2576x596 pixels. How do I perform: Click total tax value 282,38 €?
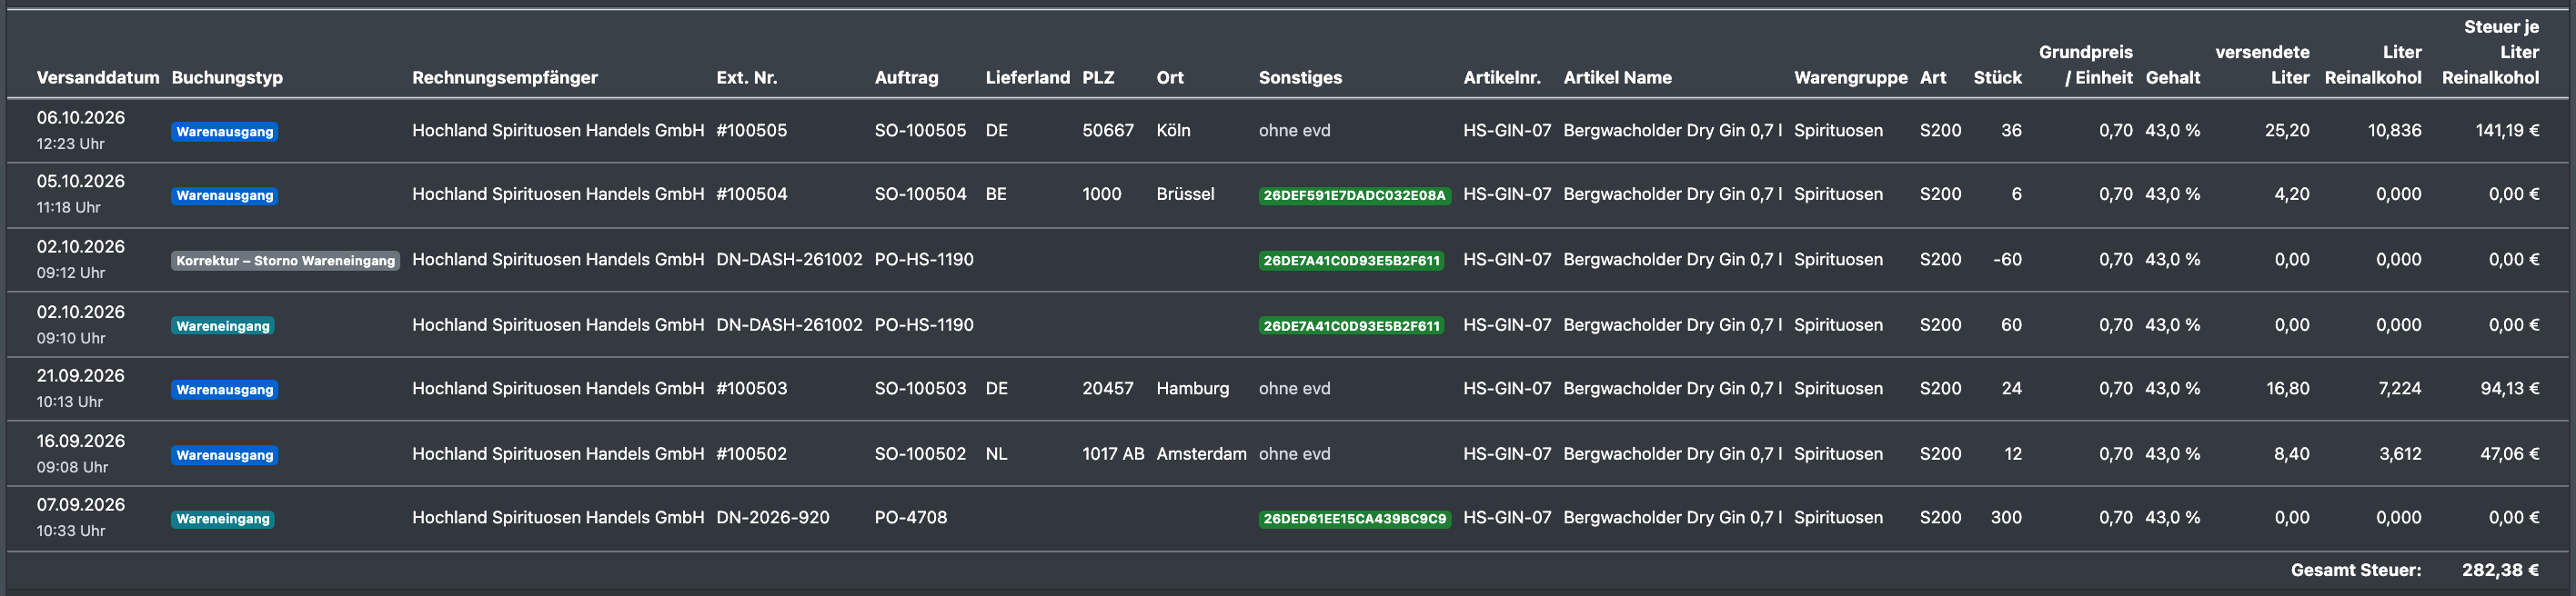pos(2501,571)
